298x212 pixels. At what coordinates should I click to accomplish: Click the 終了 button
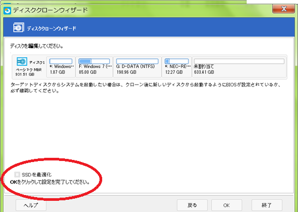[x=267, y=205]
